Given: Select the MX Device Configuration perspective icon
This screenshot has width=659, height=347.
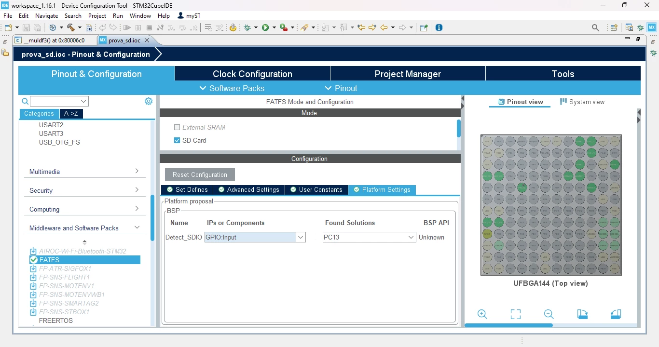Looking at the screenshot, I should (652, 27).
